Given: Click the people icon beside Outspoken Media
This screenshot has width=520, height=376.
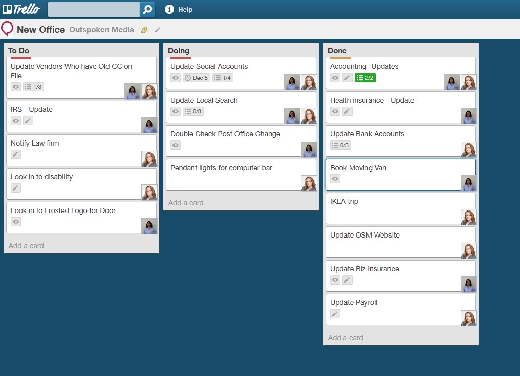Looking at the screenshot, I should (x=144, y=30).
